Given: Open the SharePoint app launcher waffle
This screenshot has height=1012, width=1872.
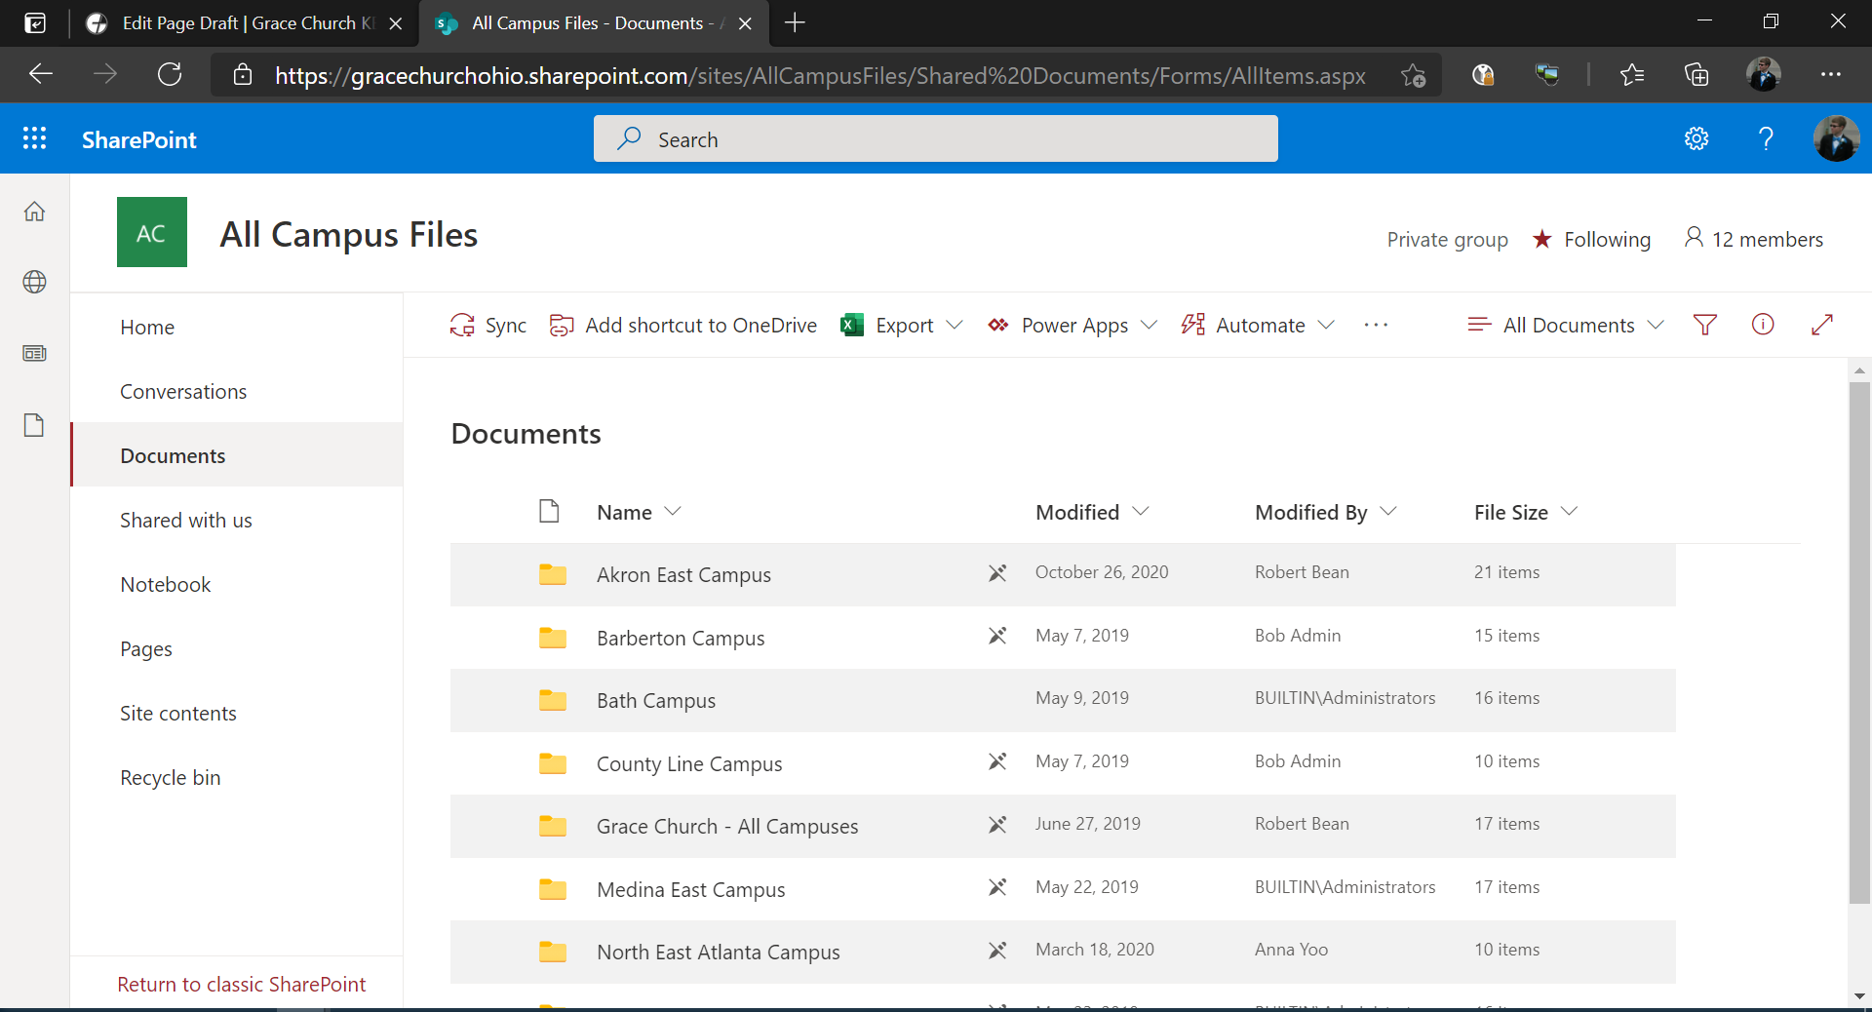Looking at the screenshot, I should coord(35,138).
